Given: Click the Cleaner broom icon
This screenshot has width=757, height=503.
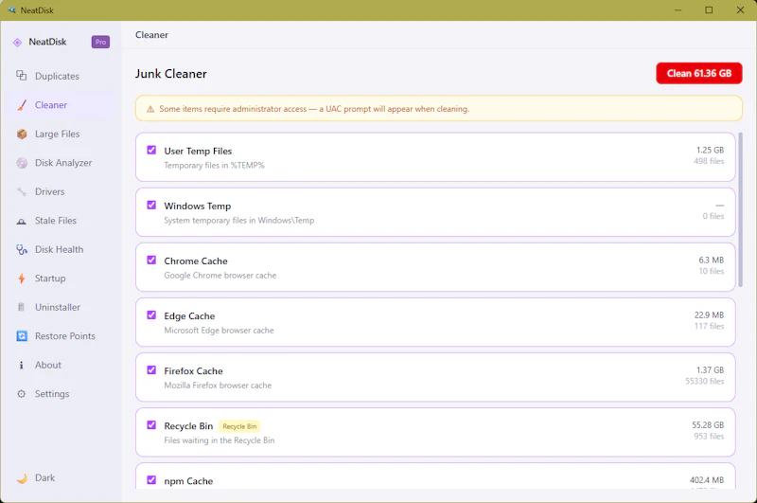Looking at the screenshot, I should click(21, 105).
